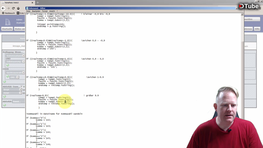Viewport: 263px width, 148px height.
Task: Click code line 'komma = 142;'
Action: 43,120
